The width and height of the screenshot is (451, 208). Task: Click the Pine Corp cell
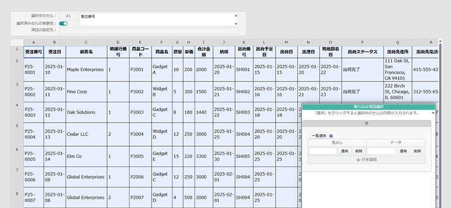pos(86,92)
